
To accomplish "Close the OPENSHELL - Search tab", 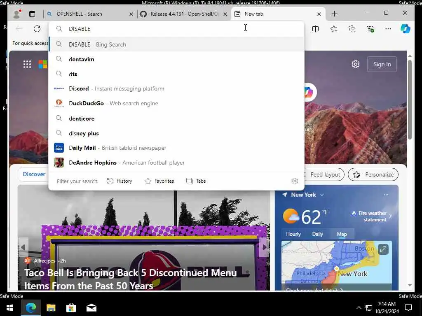I will pyautogui.click(x=131, y=14).
